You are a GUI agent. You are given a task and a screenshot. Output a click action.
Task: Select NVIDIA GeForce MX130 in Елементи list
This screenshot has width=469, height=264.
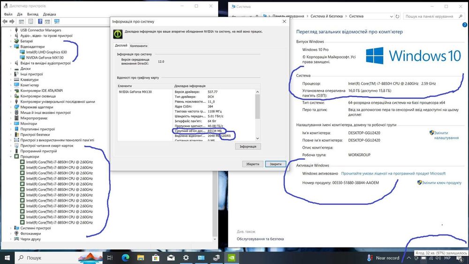point(135,92)
